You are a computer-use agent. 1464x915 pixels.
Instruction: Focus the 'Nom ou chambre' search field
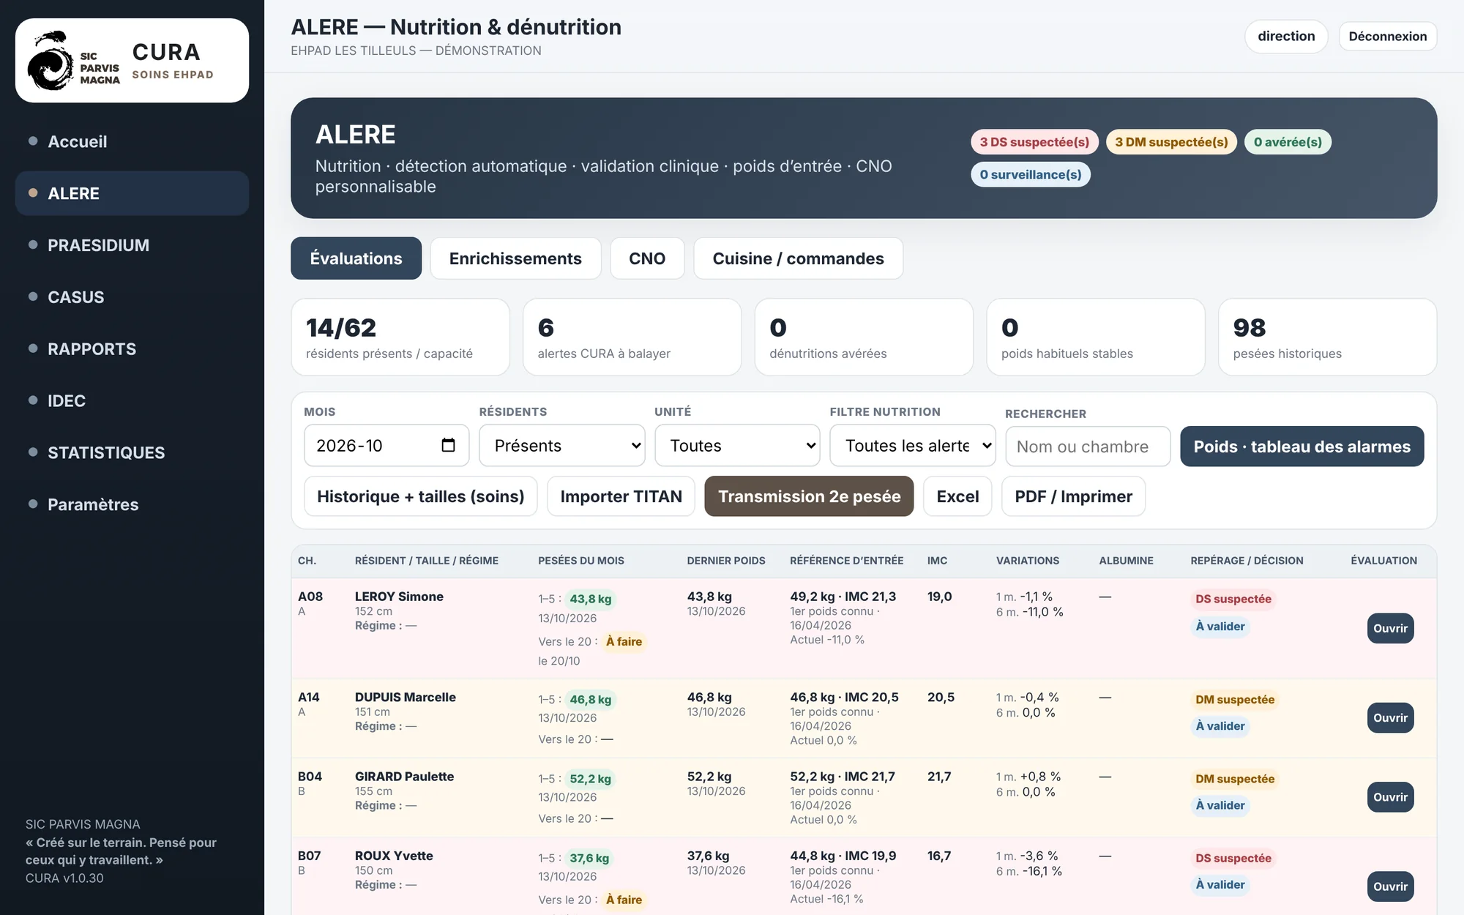click(x=1088, y=447)
